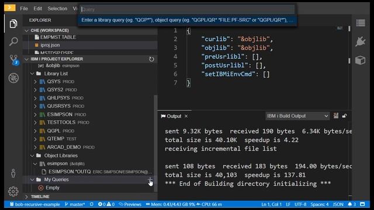Expand the QHLPSYS library
Screen dimensions: 374x210
click(35, 98)
